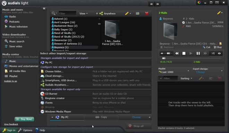This screenshot has height=133, width=229.
Task: Click the previous track button
Action: (177, 53)
